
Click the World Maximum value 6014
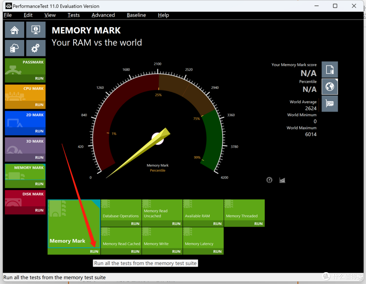point(311,134)
